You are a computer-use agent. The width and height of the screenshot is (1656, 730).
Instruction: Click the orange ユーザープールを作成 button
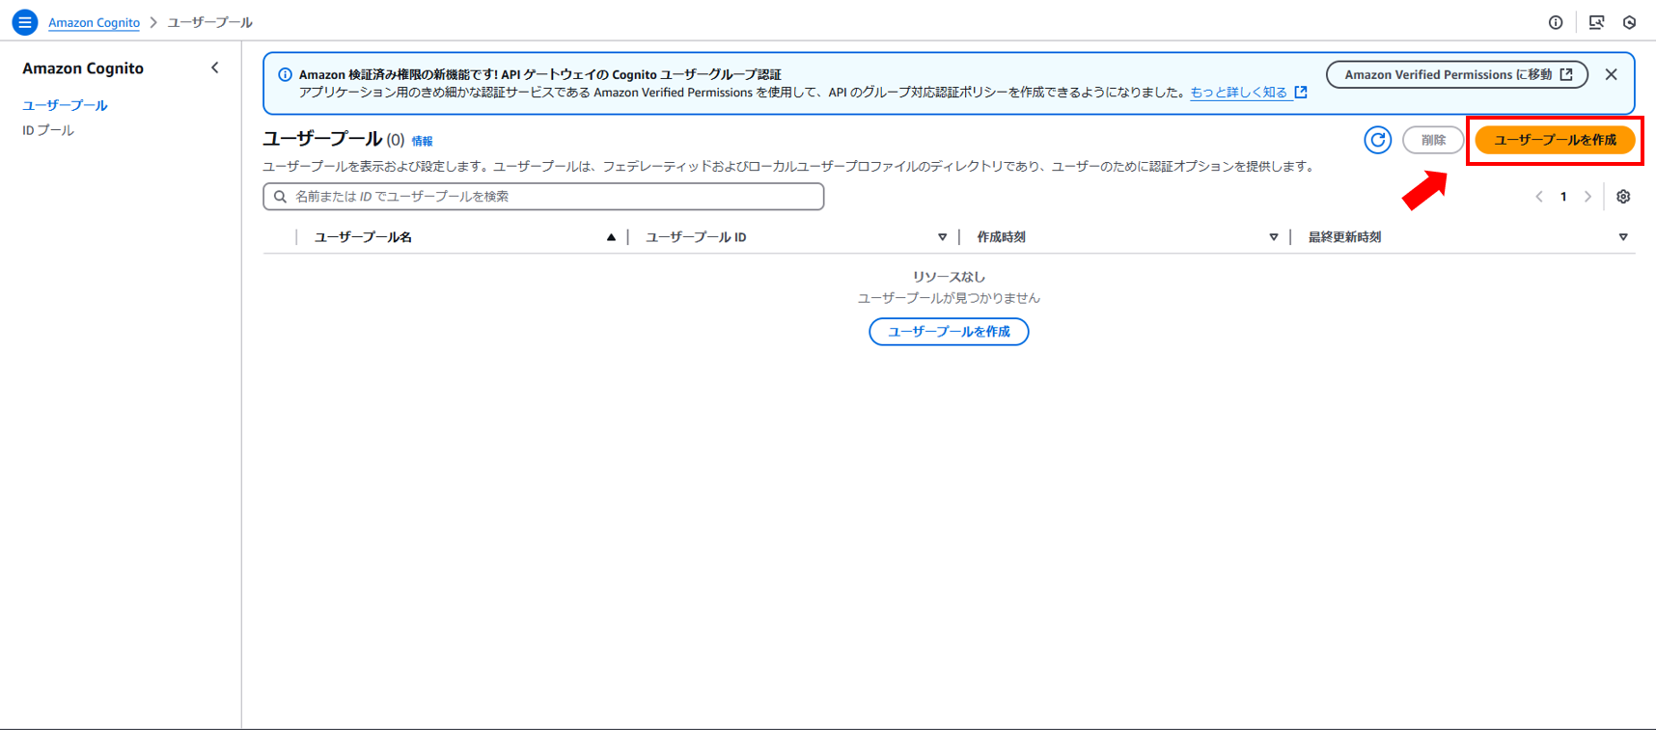1555,140
